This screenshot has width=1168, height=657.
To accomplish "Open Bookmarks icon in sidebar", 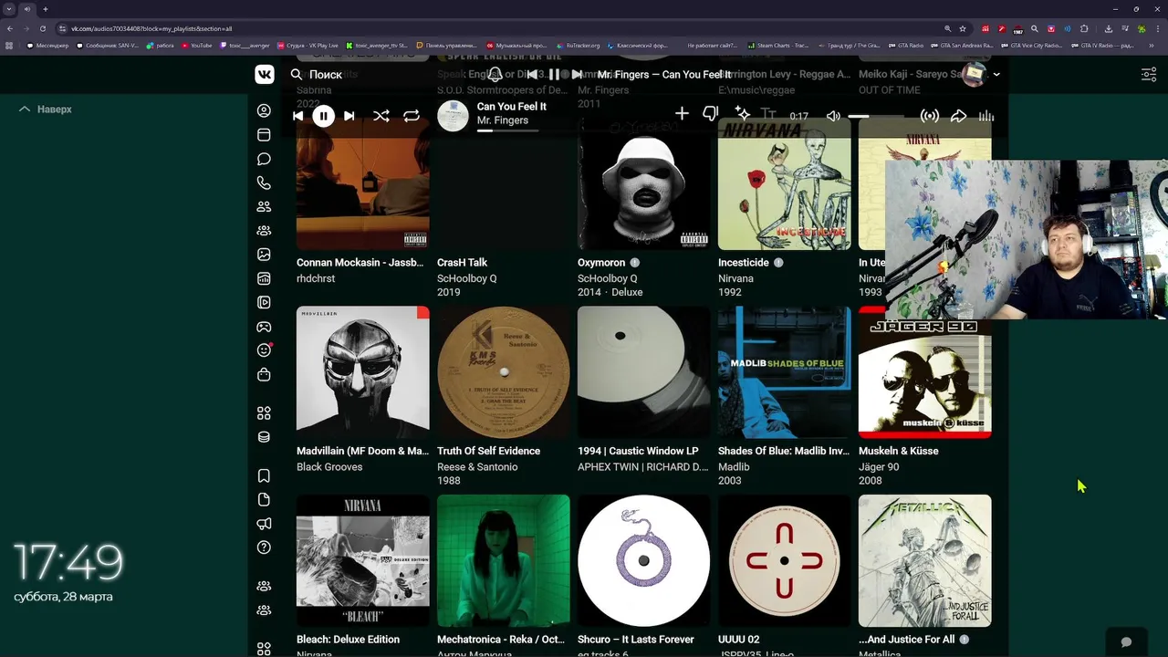I will click(x=264, y=475).
